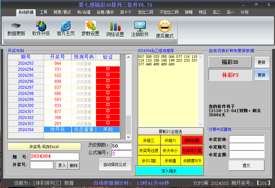Click ribbon group expand launcher icon
This screenshot has width=275, height=188.
point(175,42)
